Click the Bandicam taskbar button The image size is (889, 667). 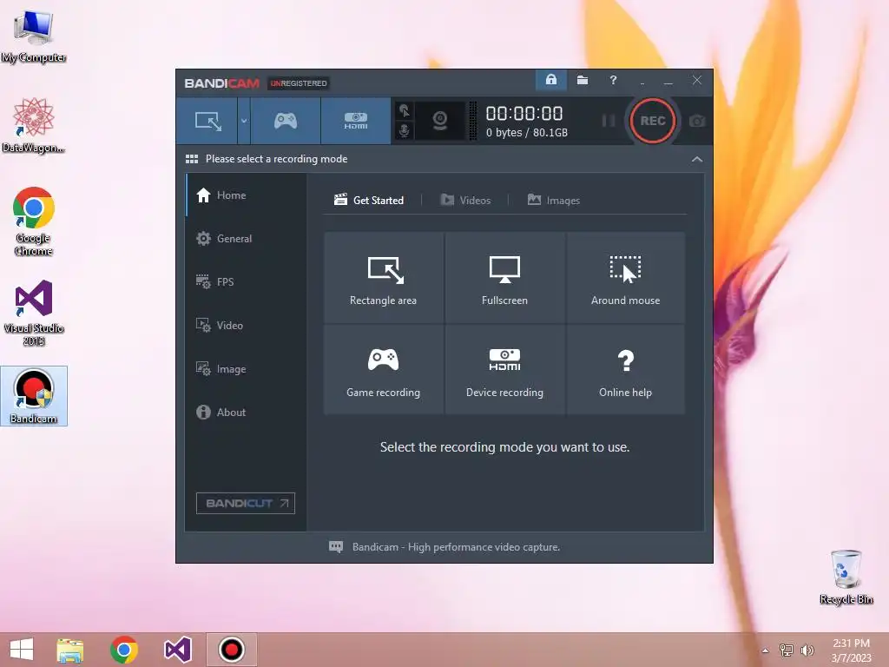[231, 650]
